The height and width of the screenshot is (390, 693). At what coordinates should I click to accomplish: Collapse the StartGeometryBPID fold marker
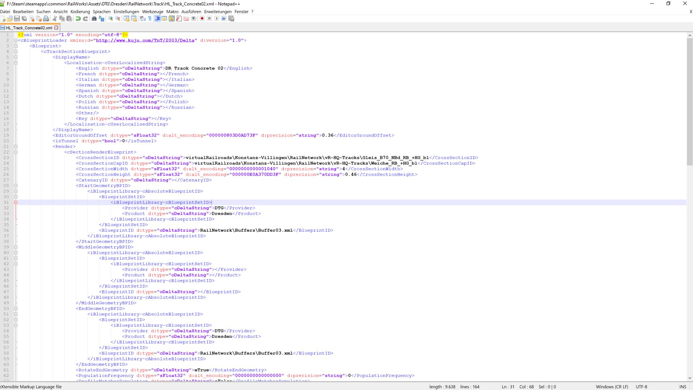(x=16, y=186)
